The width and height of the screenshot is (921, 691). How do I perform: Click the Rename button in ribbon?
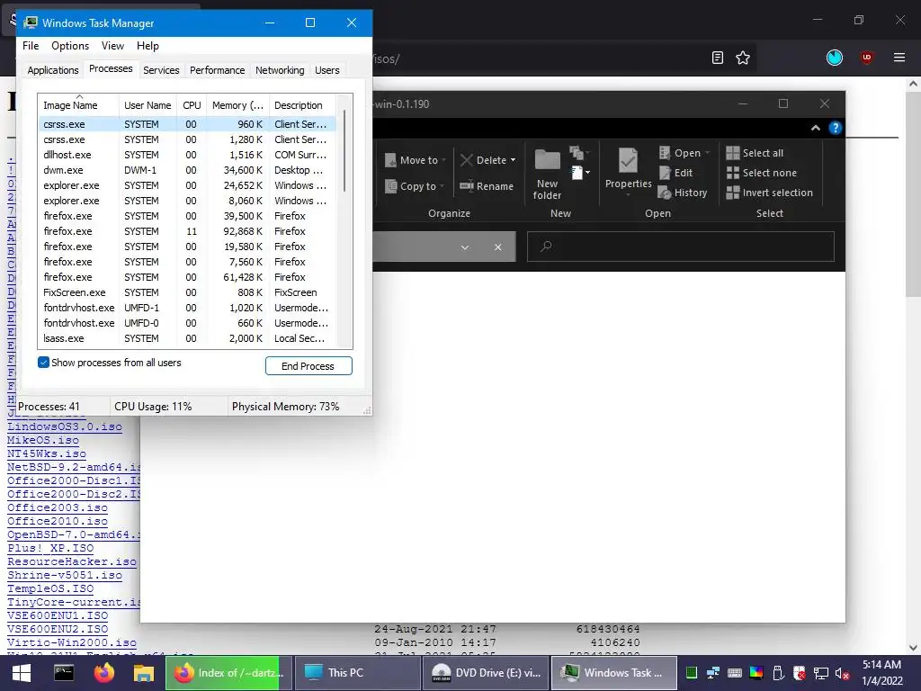point(487,186)
